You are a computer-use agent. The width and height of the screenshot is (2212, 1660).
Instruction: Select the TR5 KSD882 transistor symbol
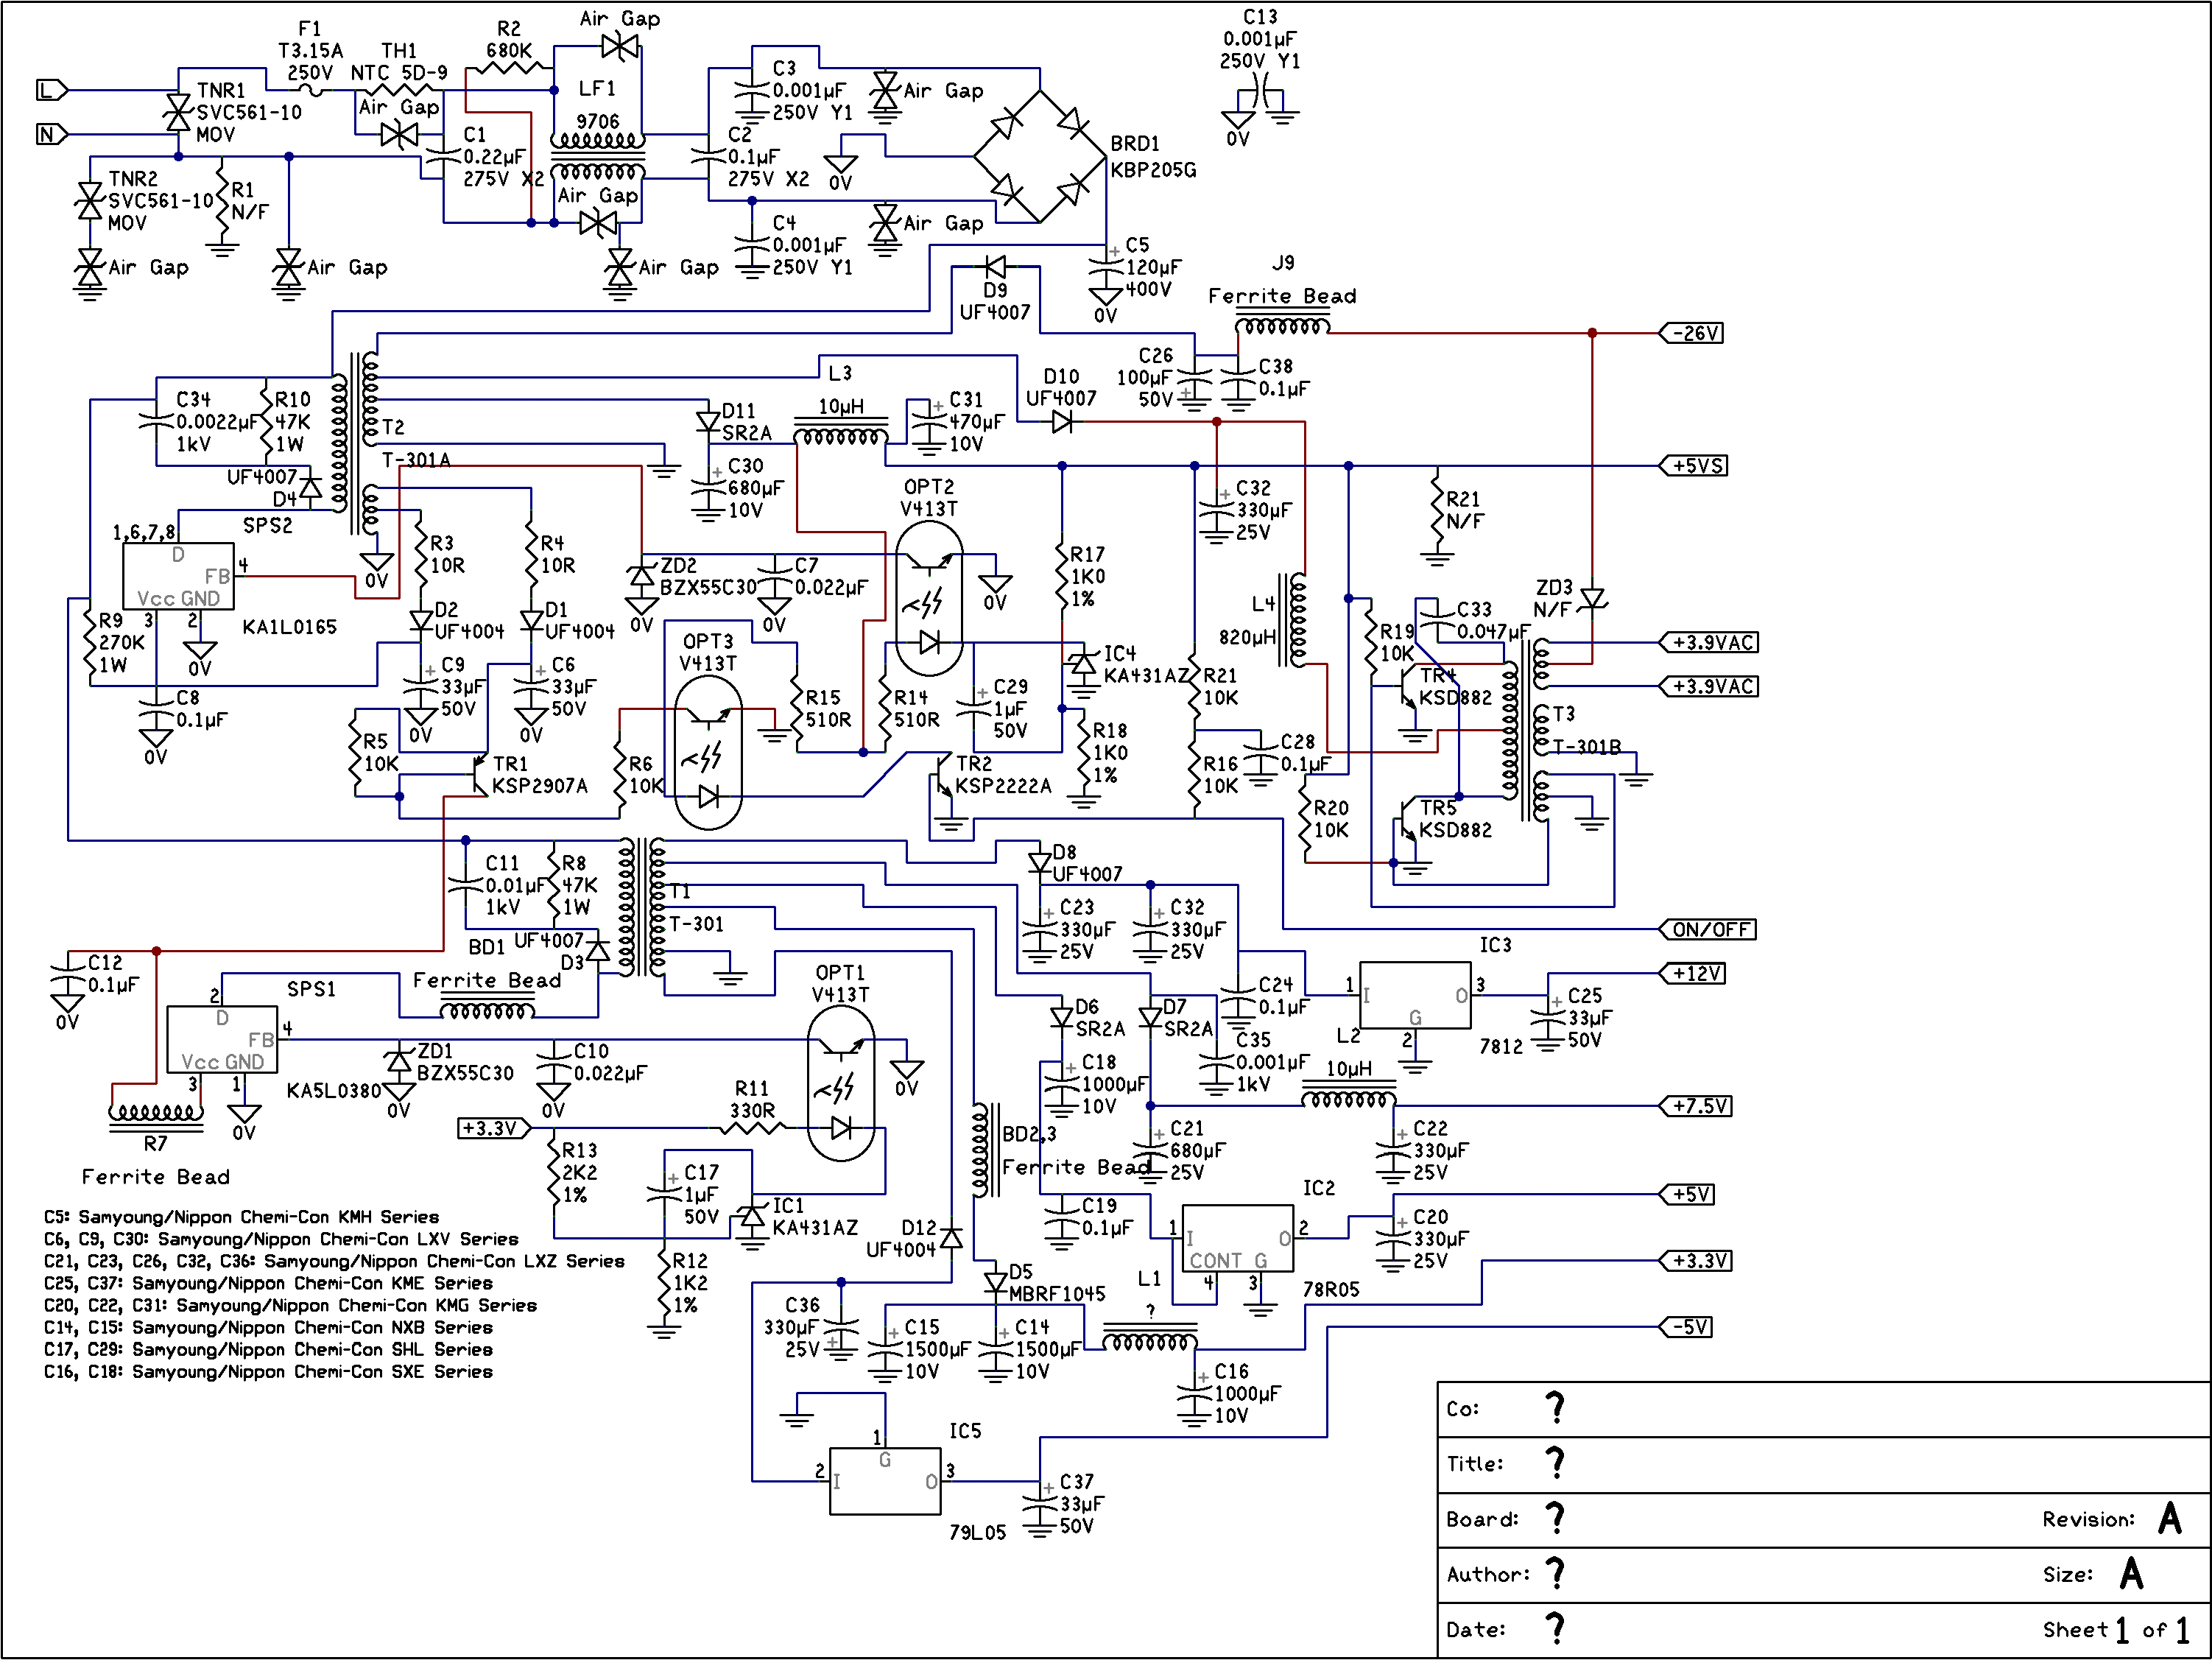tap(1407, 820)
